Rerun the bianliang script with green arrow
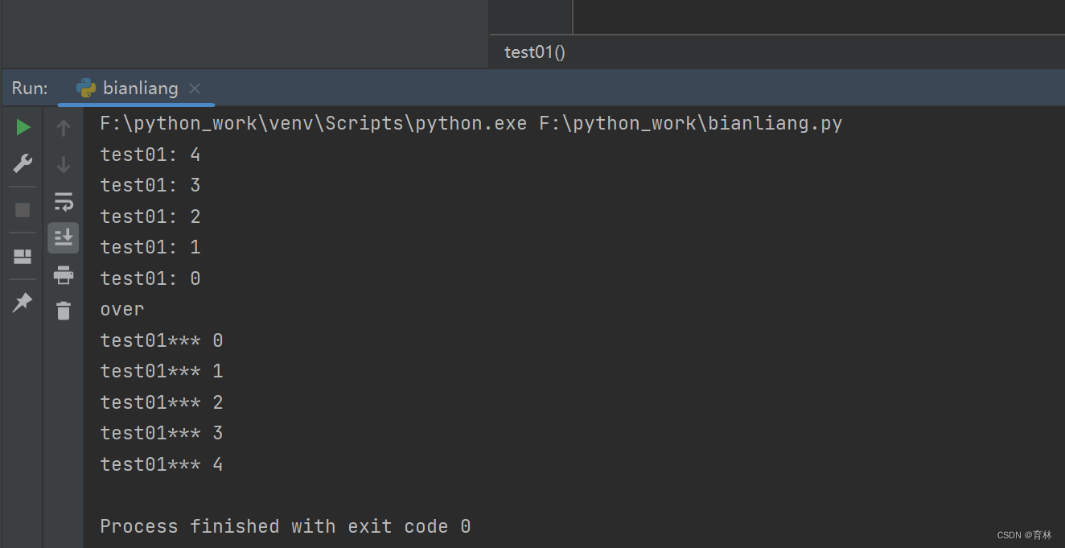1065x548 pixels. coord(23,127)
